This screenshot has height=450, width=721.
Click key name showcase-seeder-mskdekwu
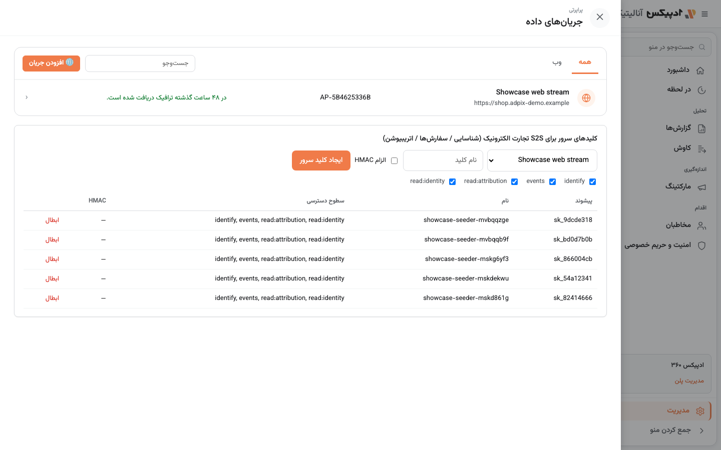[466, 278]
